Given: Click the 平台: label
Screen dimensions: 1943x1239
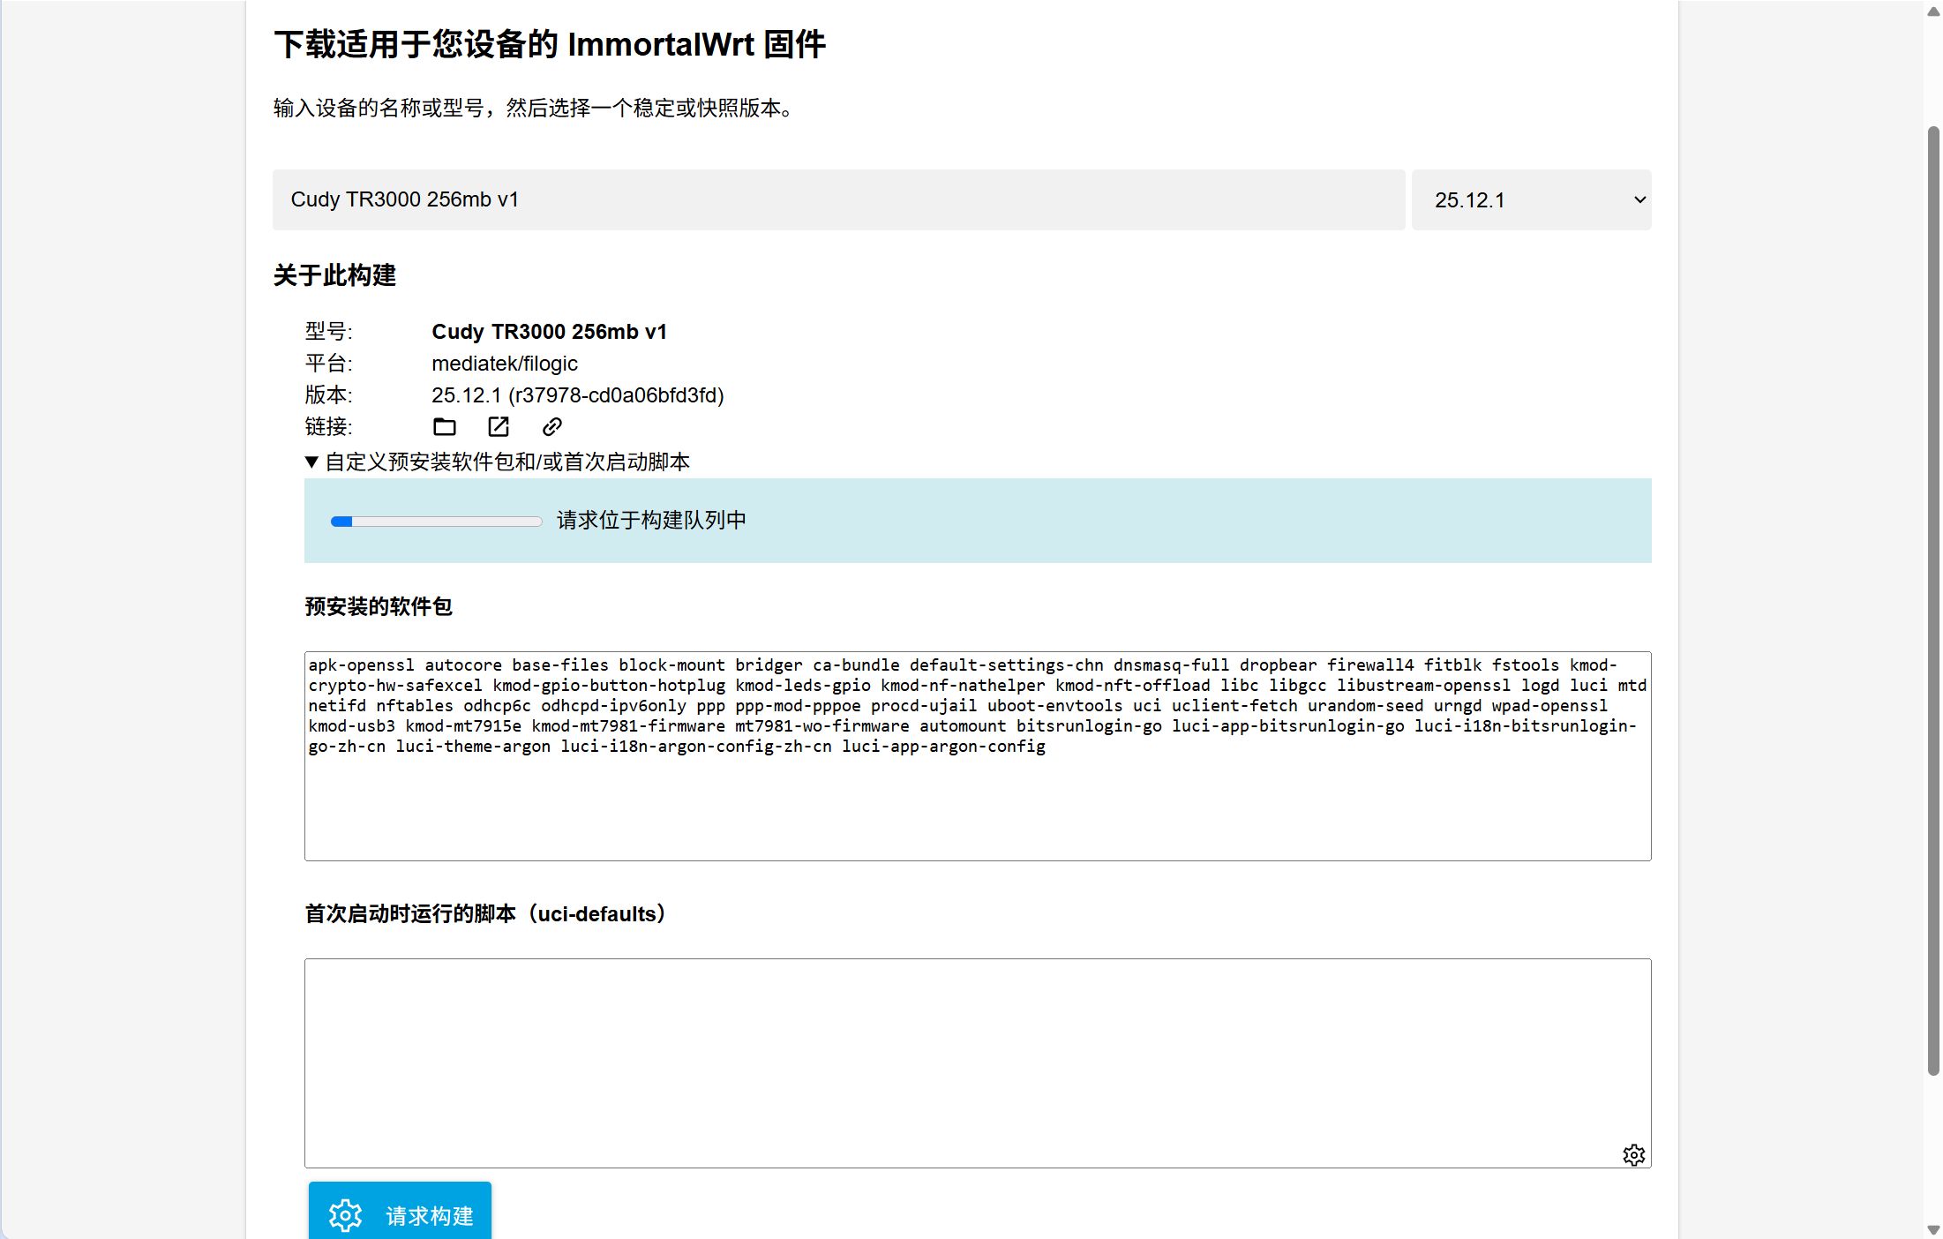Looking at the screenshot, I should 328,364.
